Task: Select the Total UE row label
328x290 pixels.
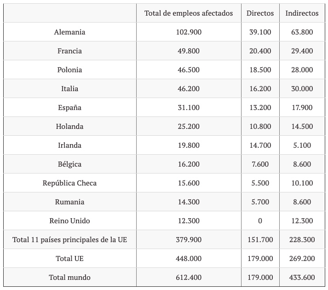Action: point(69,259)
